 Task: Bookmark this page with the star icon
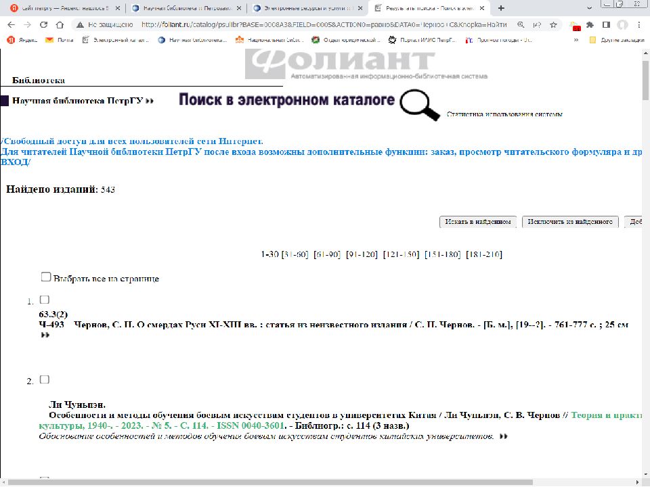tap(553, 24)
